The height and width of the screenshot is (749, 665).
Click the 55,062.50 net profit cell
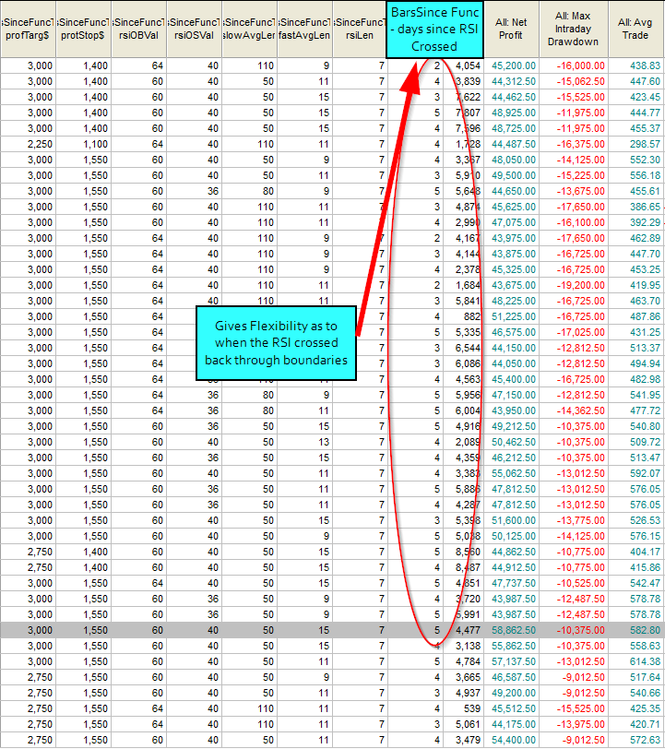click(x=516, y=473)
